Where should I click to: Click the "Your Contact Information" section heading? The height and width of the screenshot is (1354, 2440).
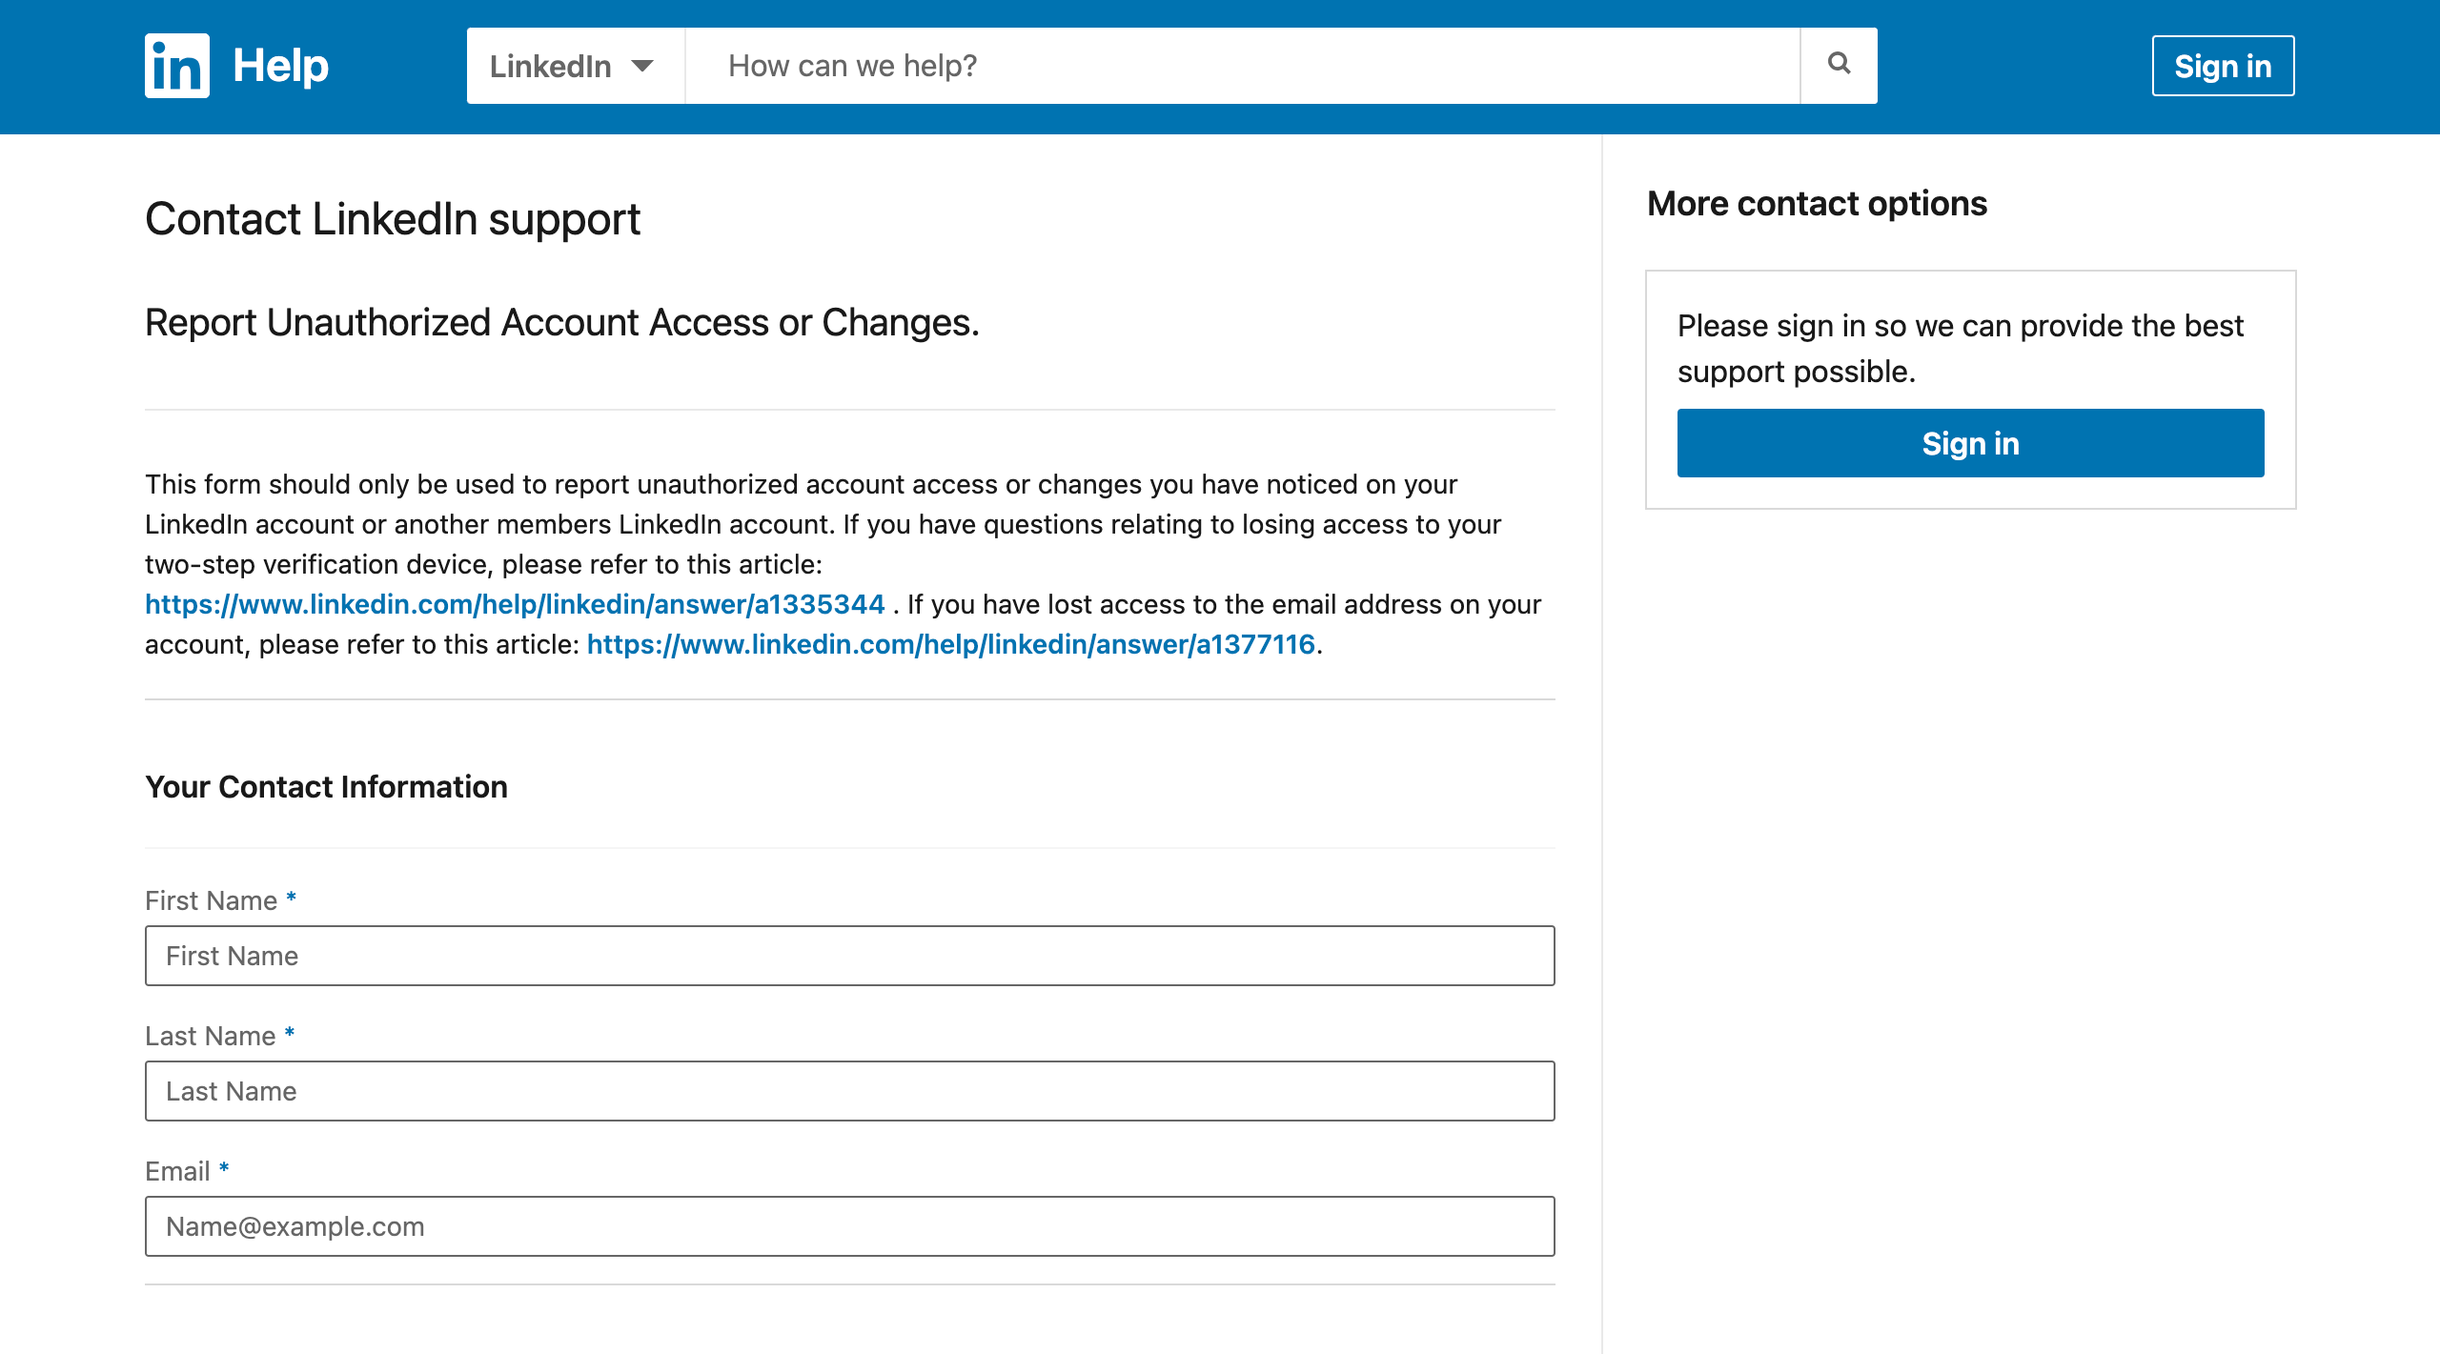pos(326,787)
